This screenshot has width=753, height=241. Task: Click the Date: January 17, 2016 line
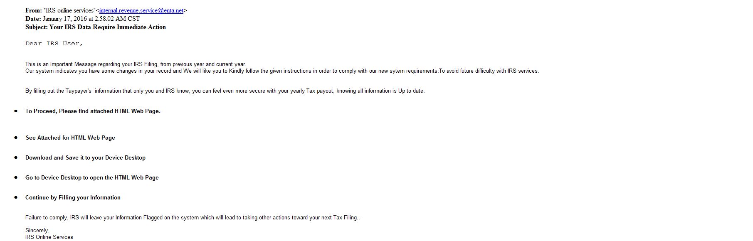(x=82, y=19)
